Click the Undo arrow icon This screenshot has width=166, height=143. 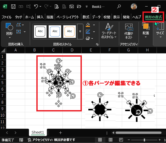36,7
